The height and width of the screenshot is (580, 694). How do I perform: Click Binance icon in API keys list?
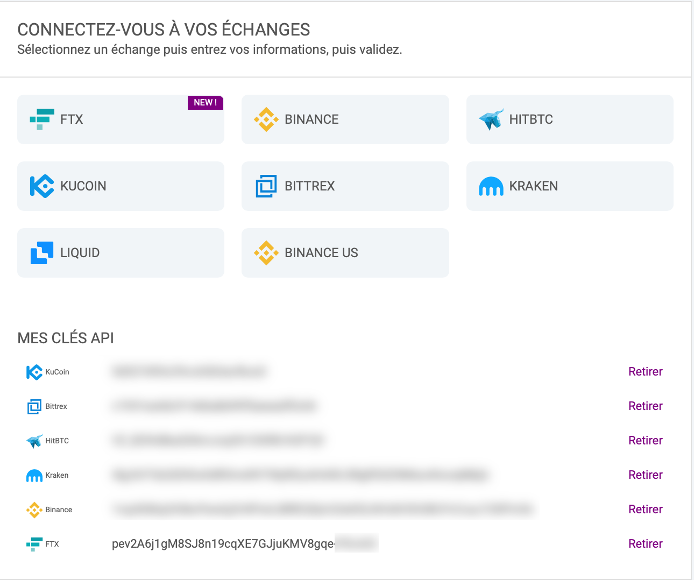tap(34, 510)
